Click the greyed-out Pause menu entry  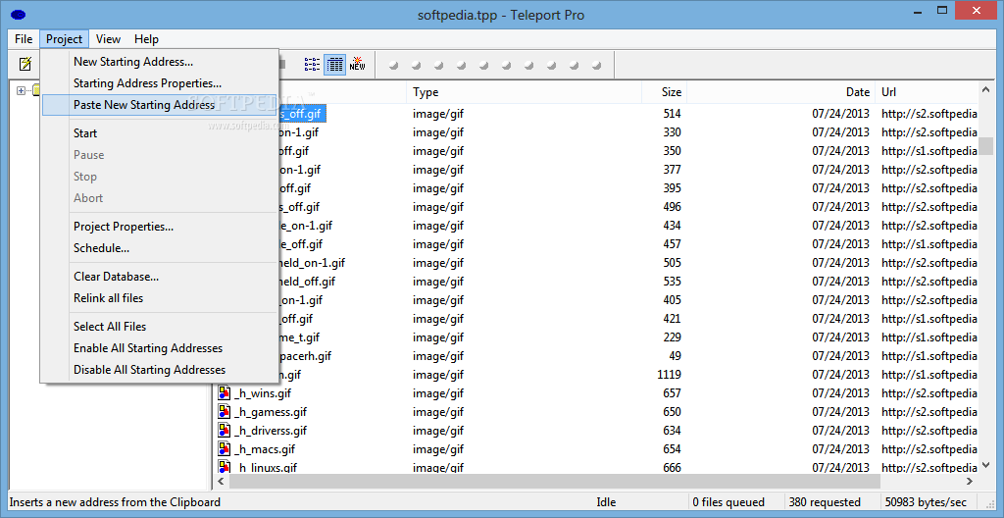coord(160,155)
